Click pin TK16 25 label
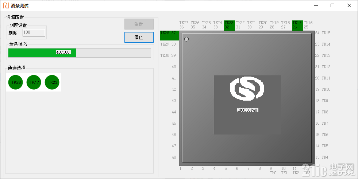This screenshot has width=358, height=179. pos(308,25)
